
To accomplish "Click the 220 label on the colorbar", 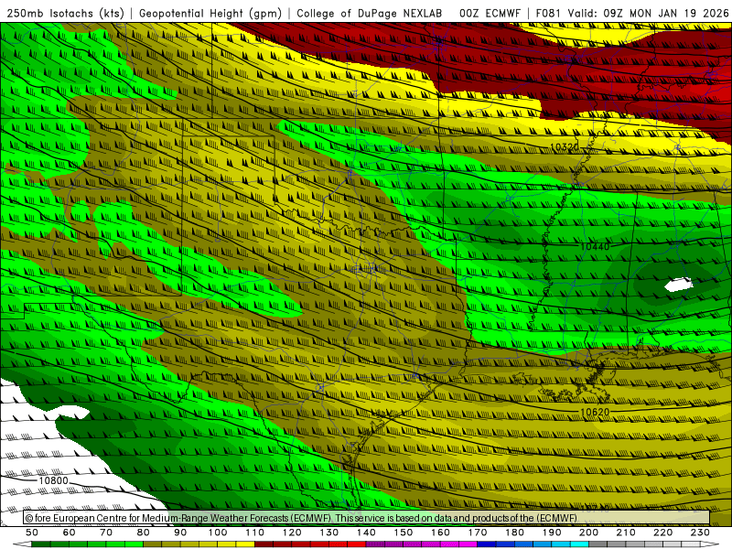I will [662, 533].
